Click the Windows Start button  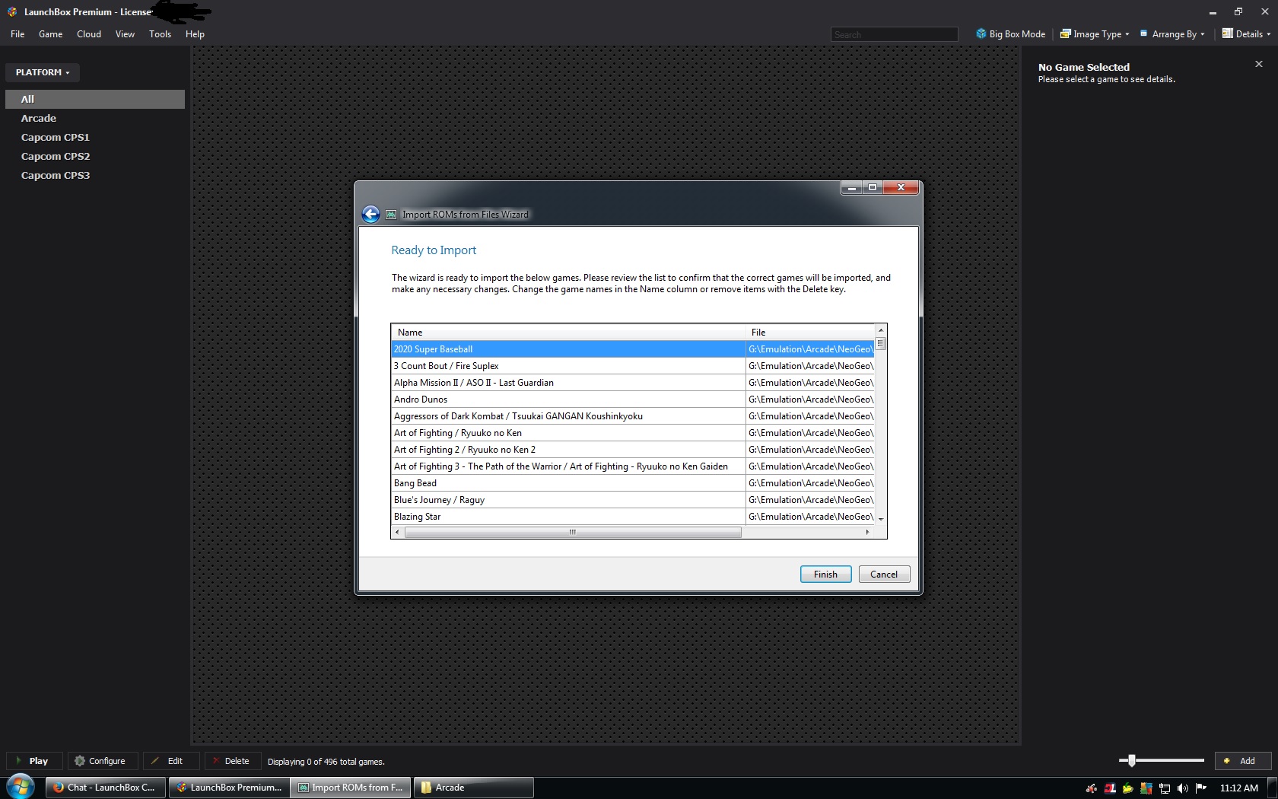click(21, 787)
